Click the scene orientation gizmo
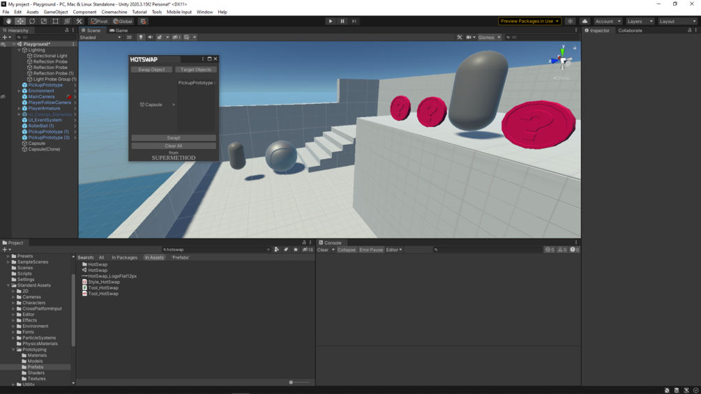The image size is (701, 394). click(x=562, y=59)
